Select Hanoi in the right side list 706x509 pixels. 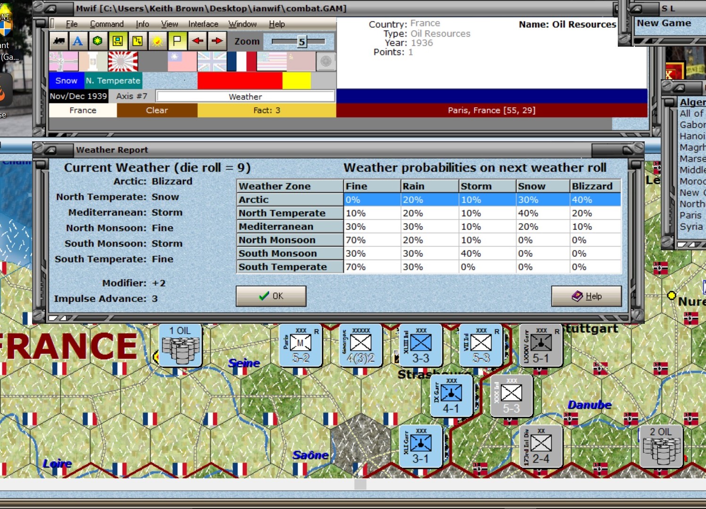692,136
